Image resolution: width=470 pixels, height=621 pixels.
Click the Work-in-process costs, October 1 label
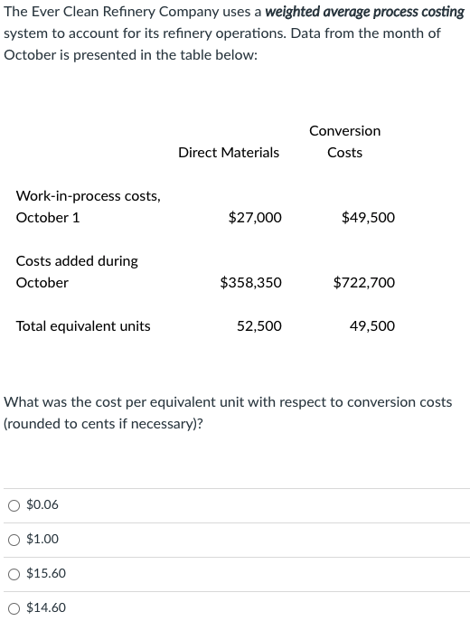tap(89, 207)
